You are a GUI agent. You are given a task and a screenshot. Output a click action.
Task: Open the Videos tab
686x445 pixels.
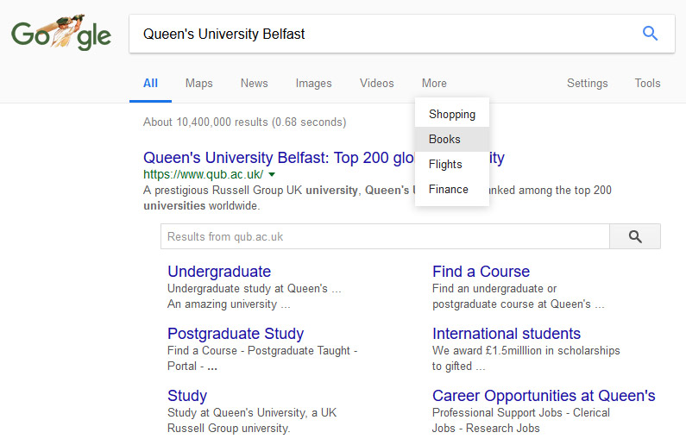tap(377, 83)
